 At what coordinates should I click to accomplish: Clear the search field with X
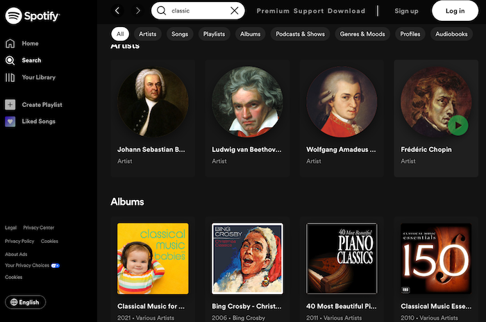point(235,10)
